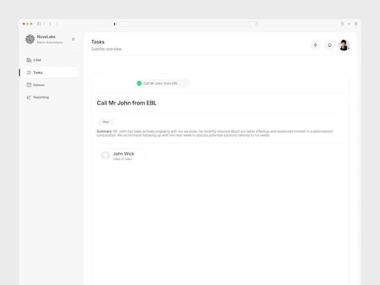Click the lightning automation icon
This screenshot has width=380, height=285.
[315, 45]
